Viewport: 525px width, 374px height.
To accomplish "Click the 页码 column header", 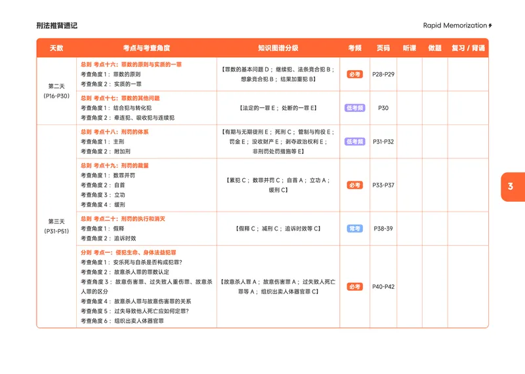I will 383,48.
